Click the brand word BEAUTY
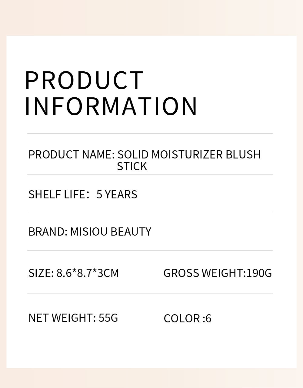 tap(131, 232)
